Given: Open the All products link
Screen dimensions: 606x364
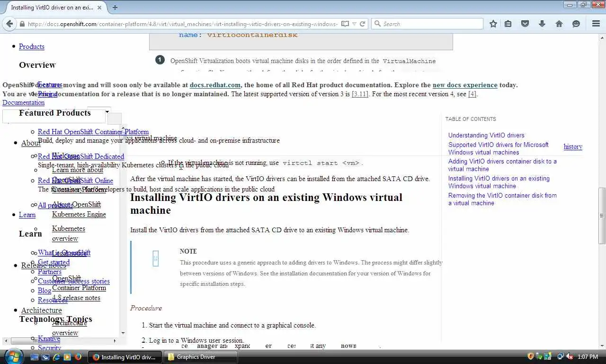Looking at the screenshot, I should [55, 205].
